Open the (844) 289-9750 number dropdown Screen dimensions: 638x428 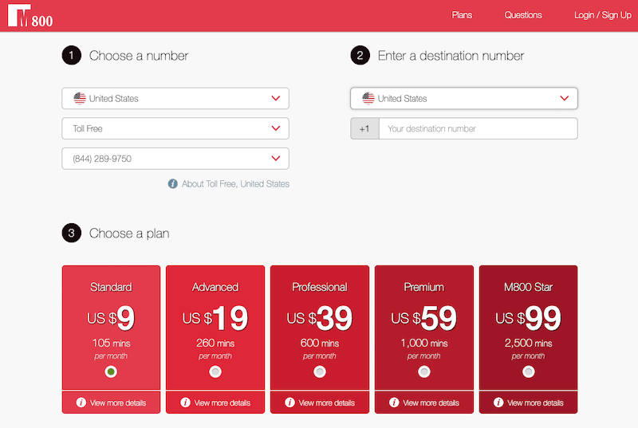175,159
